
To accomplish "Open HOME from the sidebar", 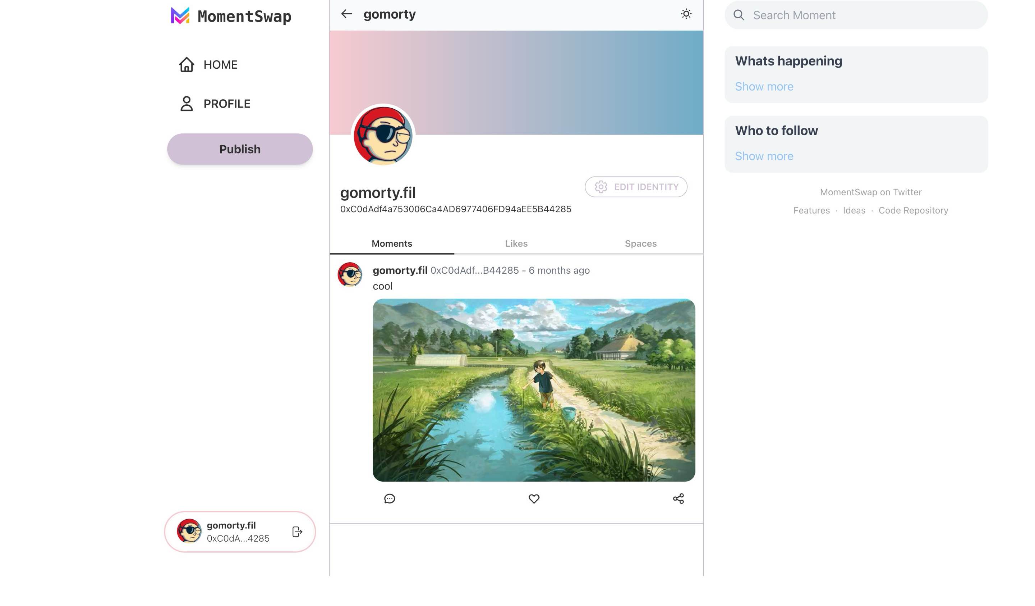I will 208,64.
